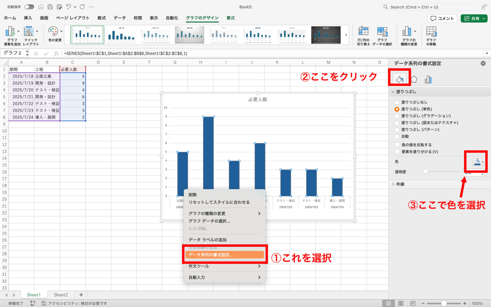Screen dimensions: 491x307
Task: Toggle the AutoSave (自動保存) switch
Action: coord(29,7)
